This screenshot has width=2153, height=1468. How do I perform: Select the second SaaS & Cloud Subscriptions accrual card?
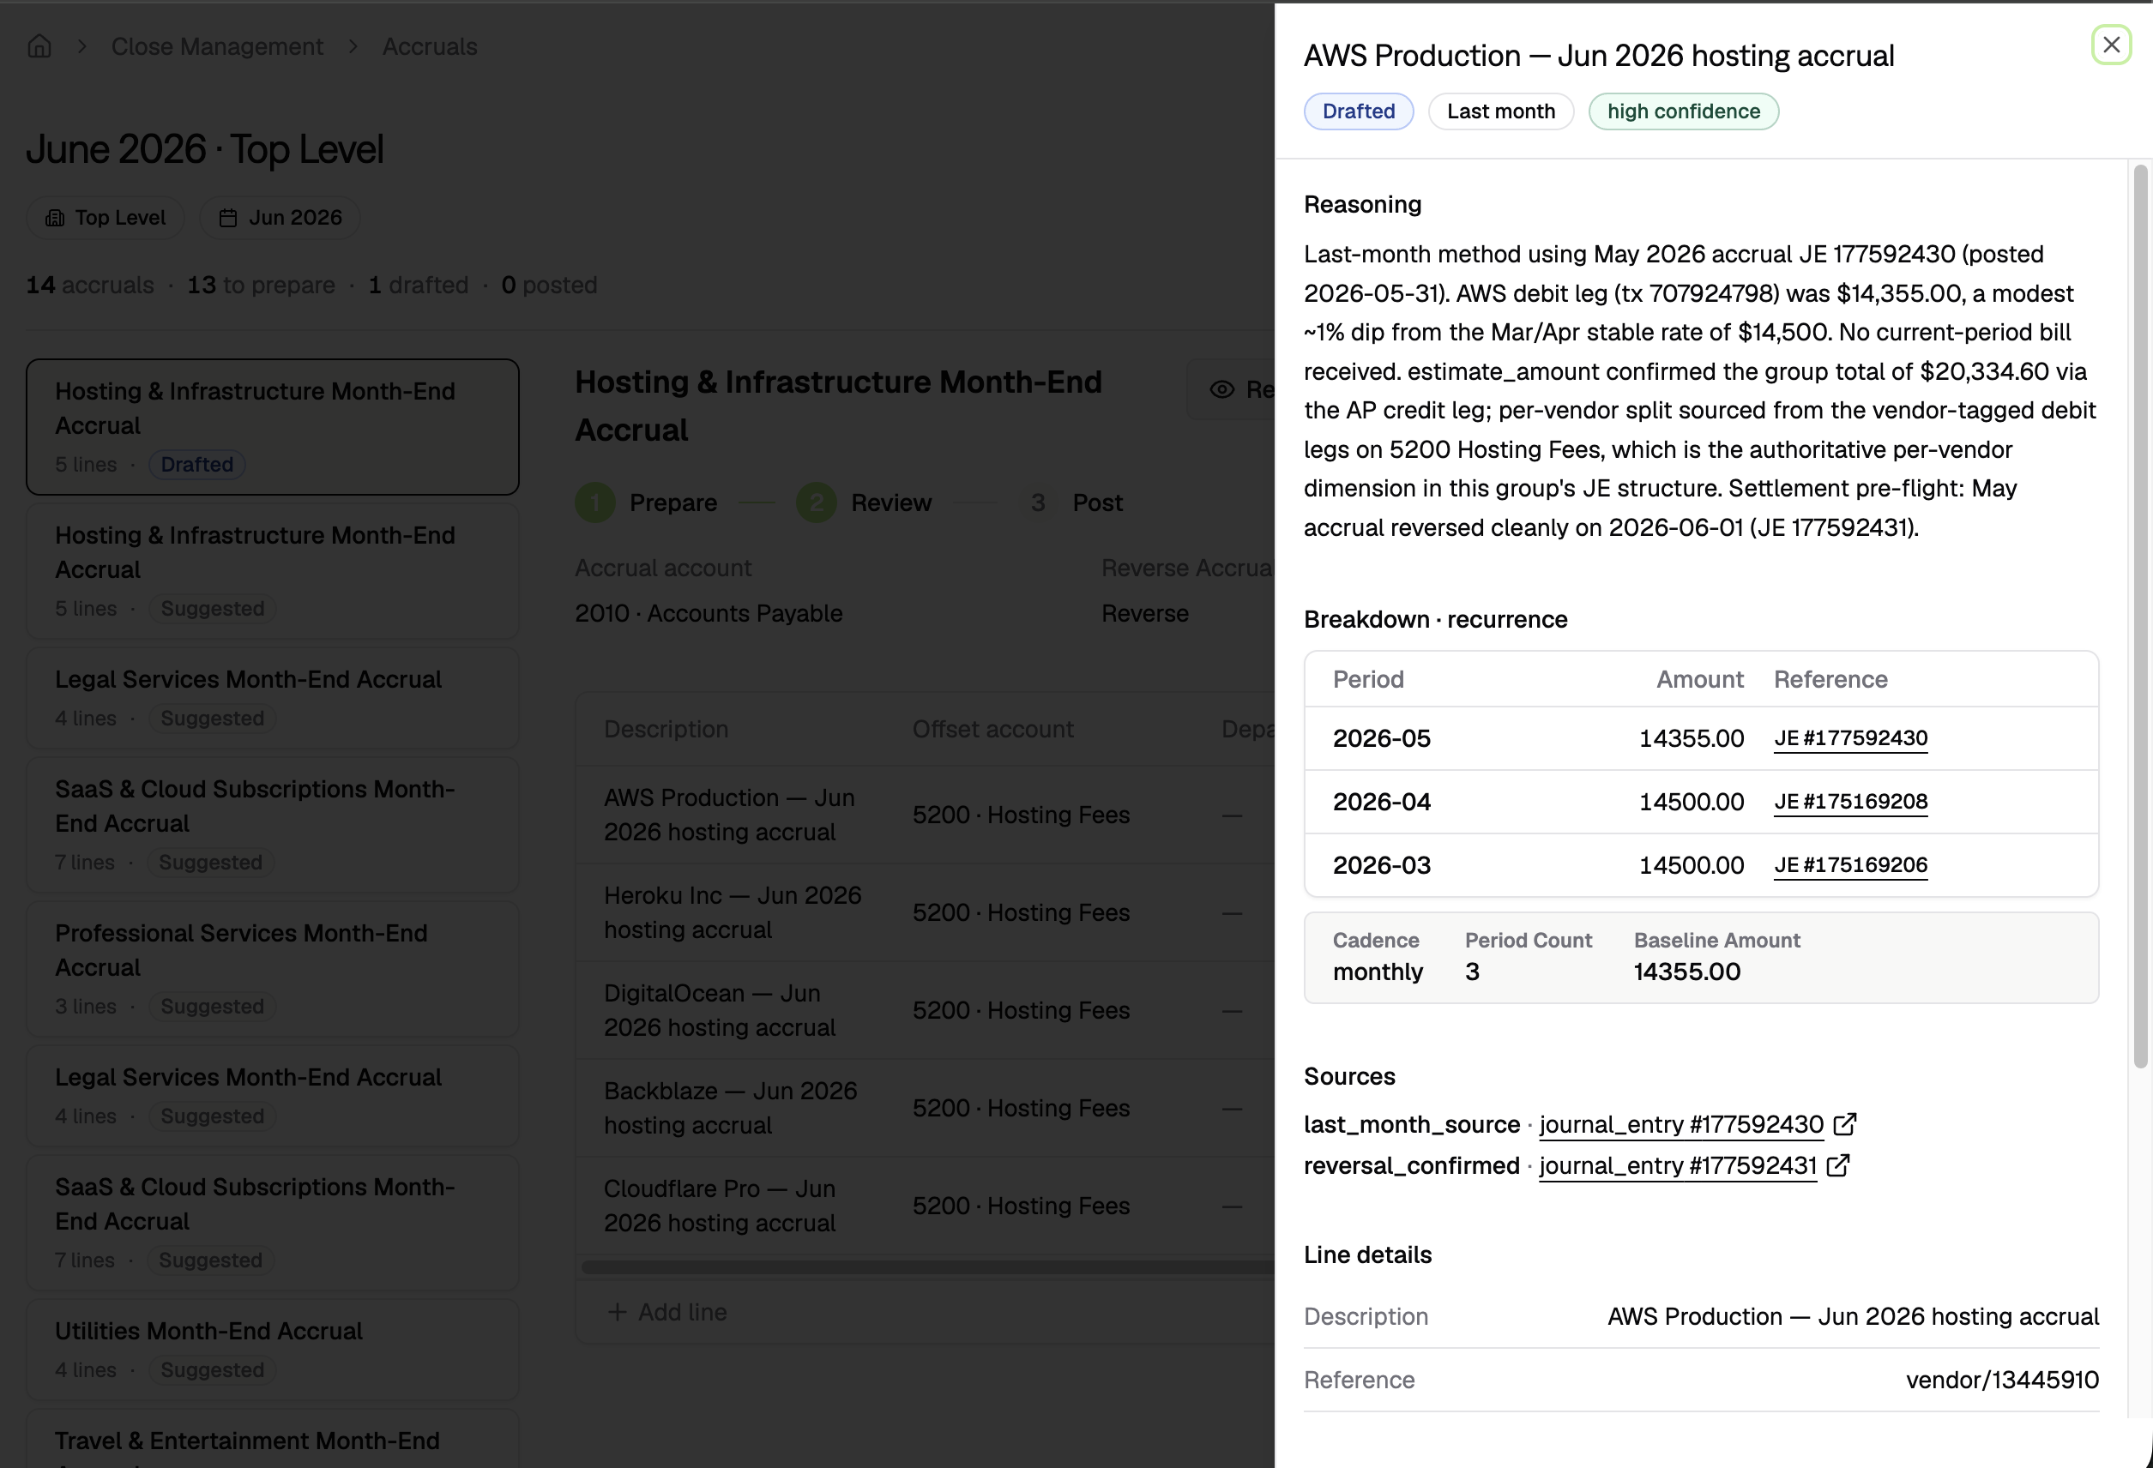tap(273, 1223)
